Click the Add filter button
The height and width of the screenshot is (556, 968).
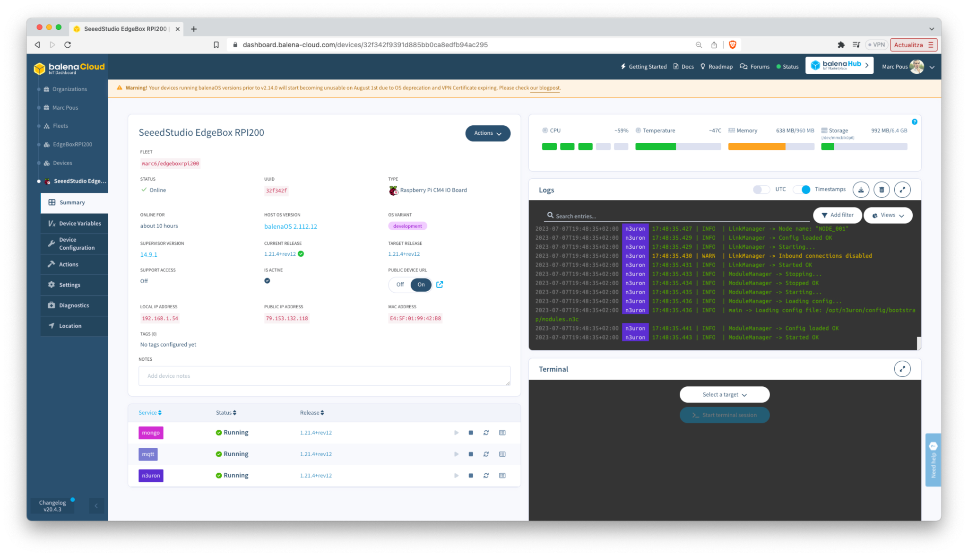pyautogui.click(x=837, y=215)
